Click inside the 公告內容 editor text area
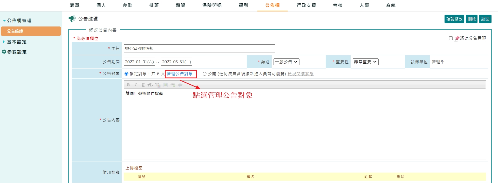 [x=305, y=124]
